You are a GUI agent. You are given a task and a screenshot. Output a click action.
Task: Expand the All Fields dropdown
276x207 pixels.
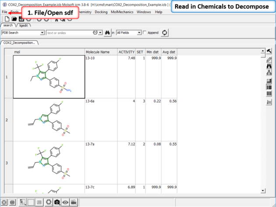tap(139, 33)
